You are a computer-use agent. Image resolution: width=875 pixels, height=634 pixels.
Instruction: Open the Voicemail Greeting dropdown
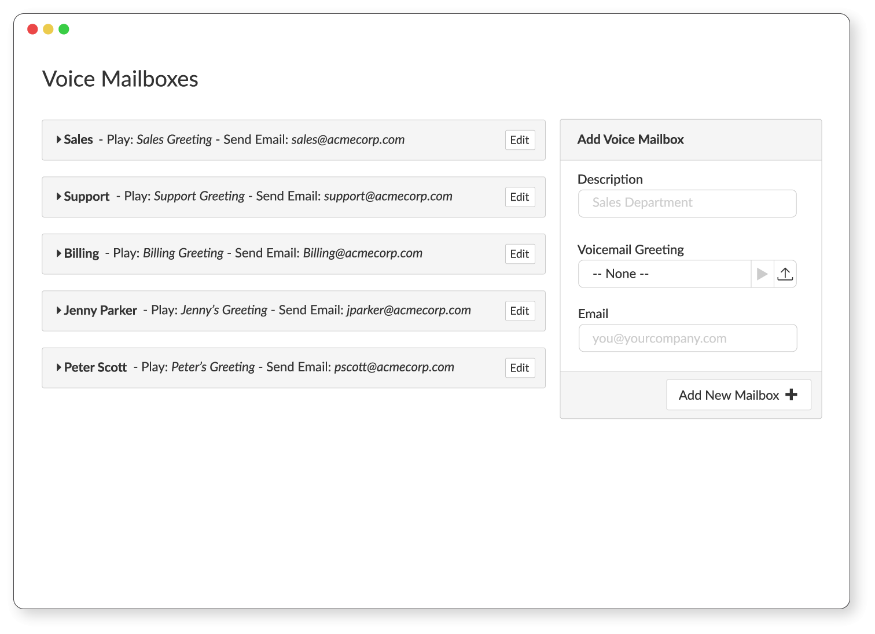click(x=664, y=274)
